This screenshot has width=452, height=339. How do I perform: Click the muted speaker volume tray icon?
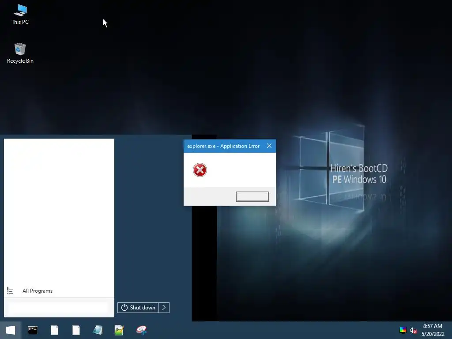click(x=413, y=330)
